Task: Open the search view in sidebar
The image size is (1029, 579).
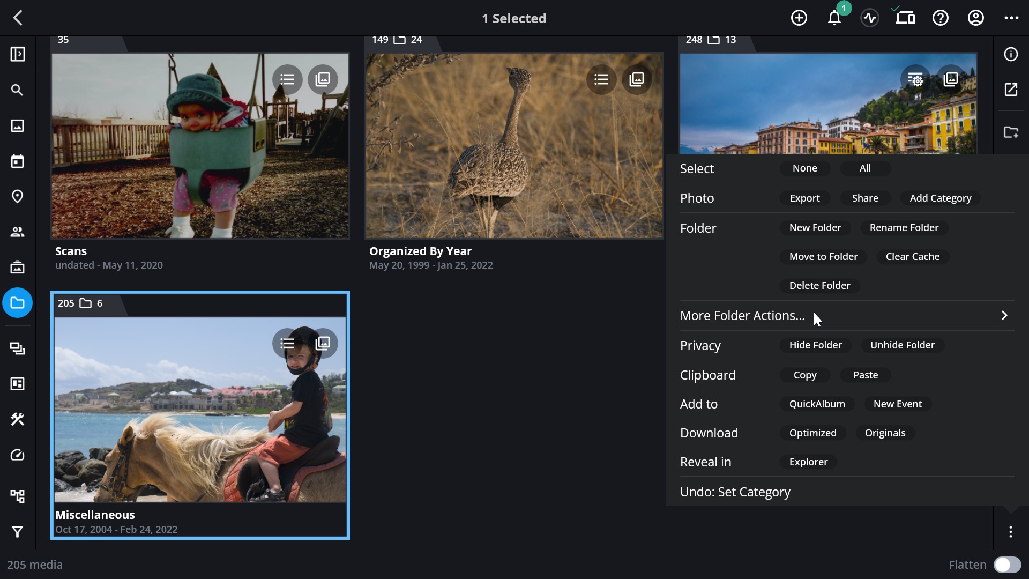Action: pyautogui.click(x=17, y=90)
